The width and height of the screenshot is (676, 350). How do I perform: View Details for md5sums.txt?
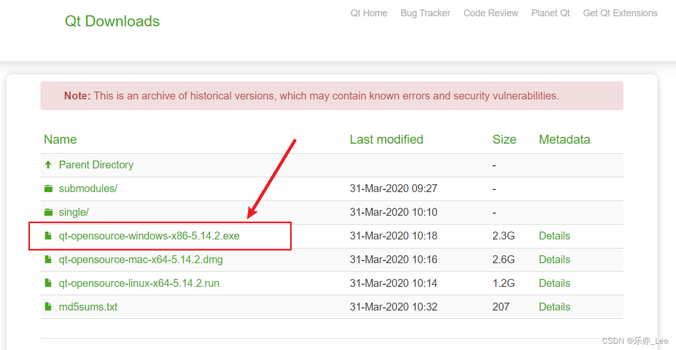click(x=554, y=307)
